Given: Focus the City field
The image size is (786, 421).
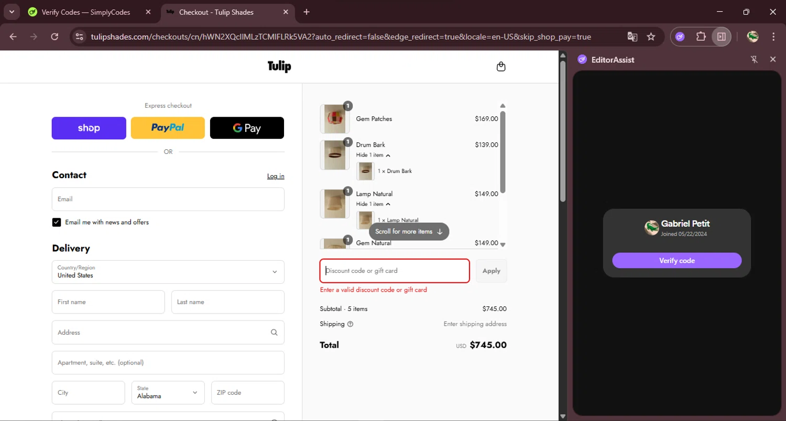Looking at the screenshot, I should point(89,392).
